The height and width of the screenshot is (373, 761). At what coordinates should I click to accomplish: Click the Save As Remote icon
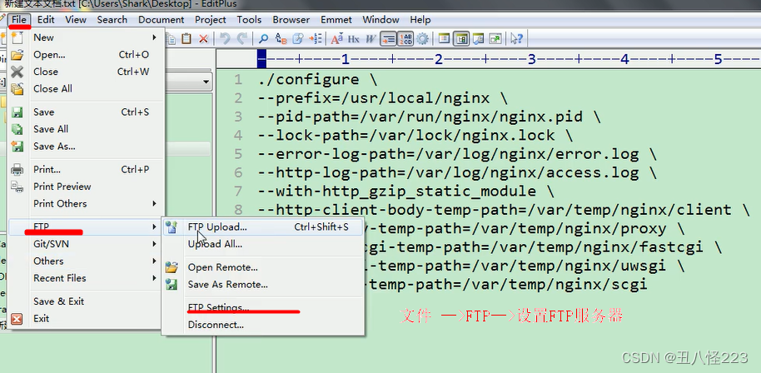coord(172,285)
